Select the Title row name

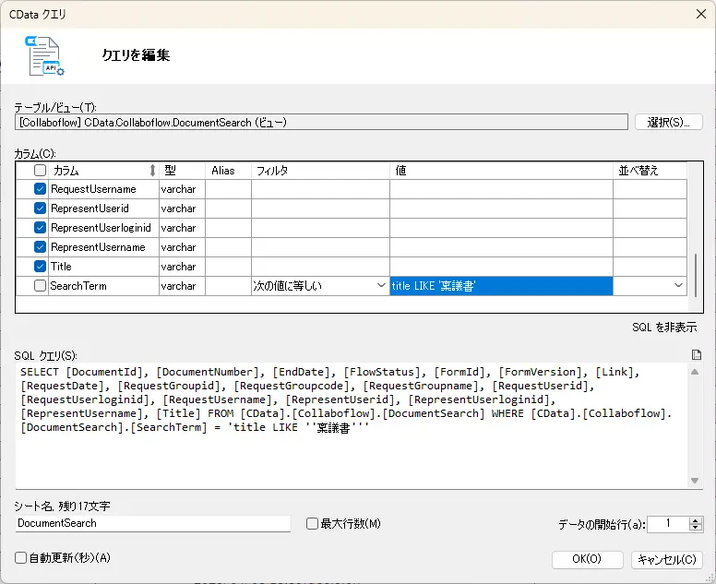pyautogui.click(x=61, y=267)
